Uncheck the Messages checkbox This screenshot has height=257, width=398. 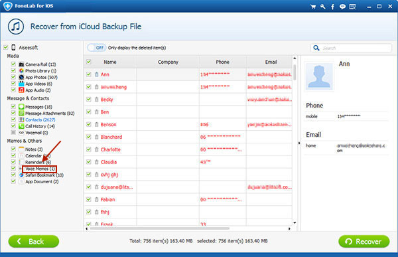[x=13, y=106]
